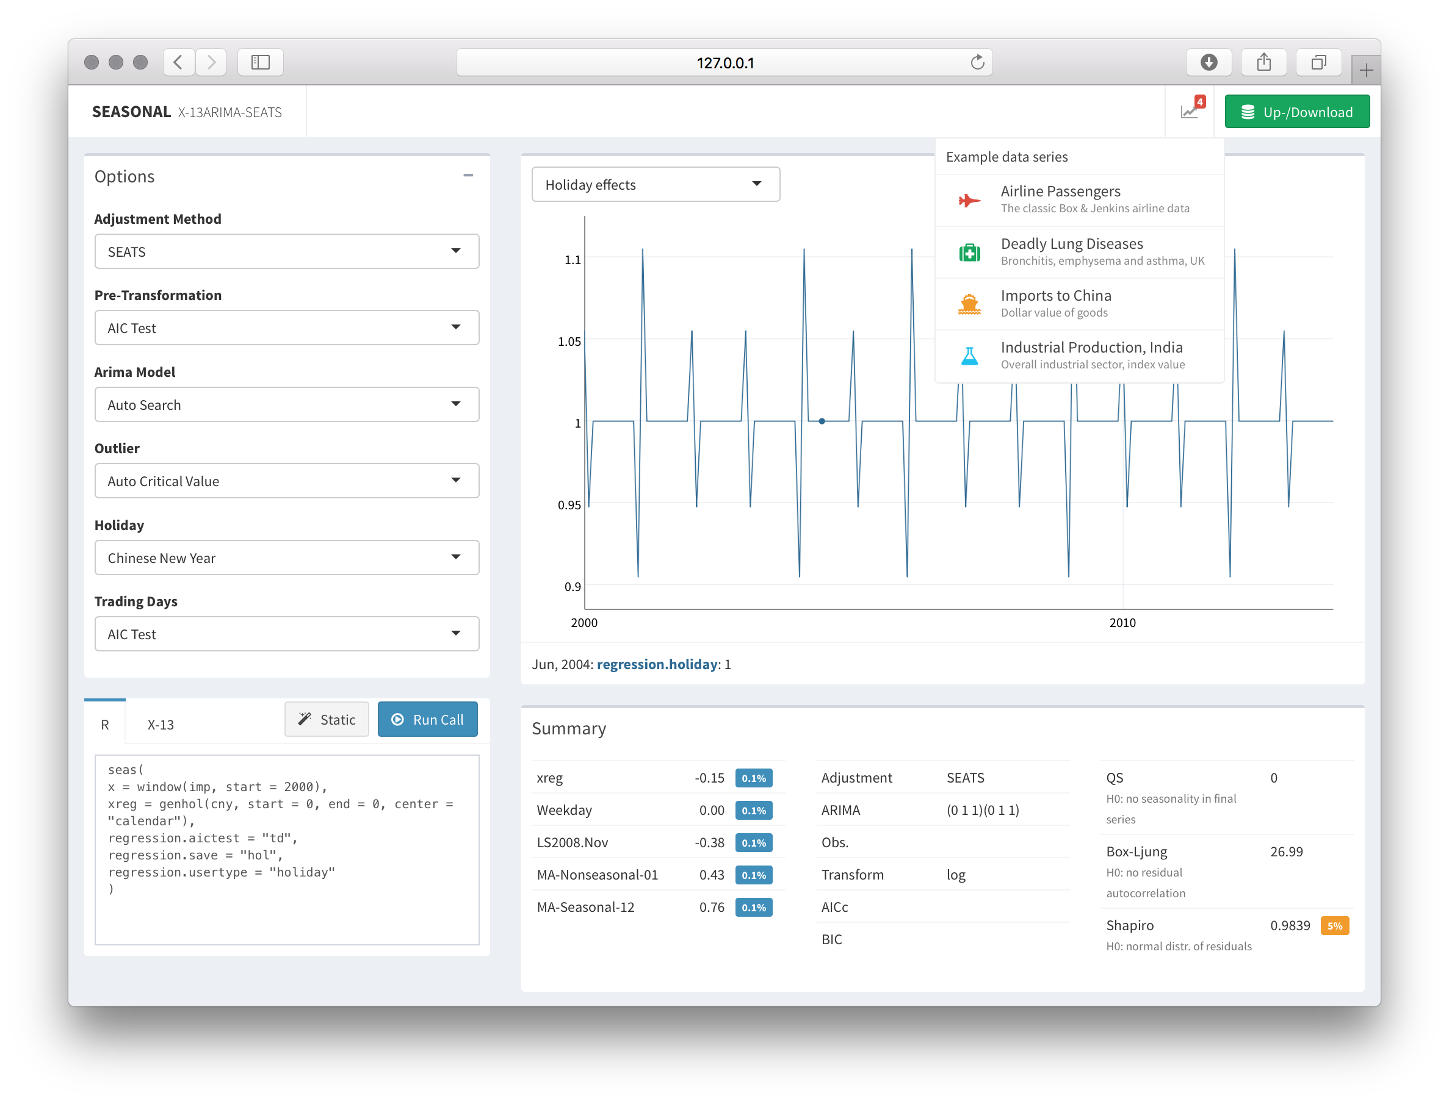The height and width of the screenshot is (1104, 1449).
Task: Open the chart icon with the red badge
Action: coord(1190,112)
